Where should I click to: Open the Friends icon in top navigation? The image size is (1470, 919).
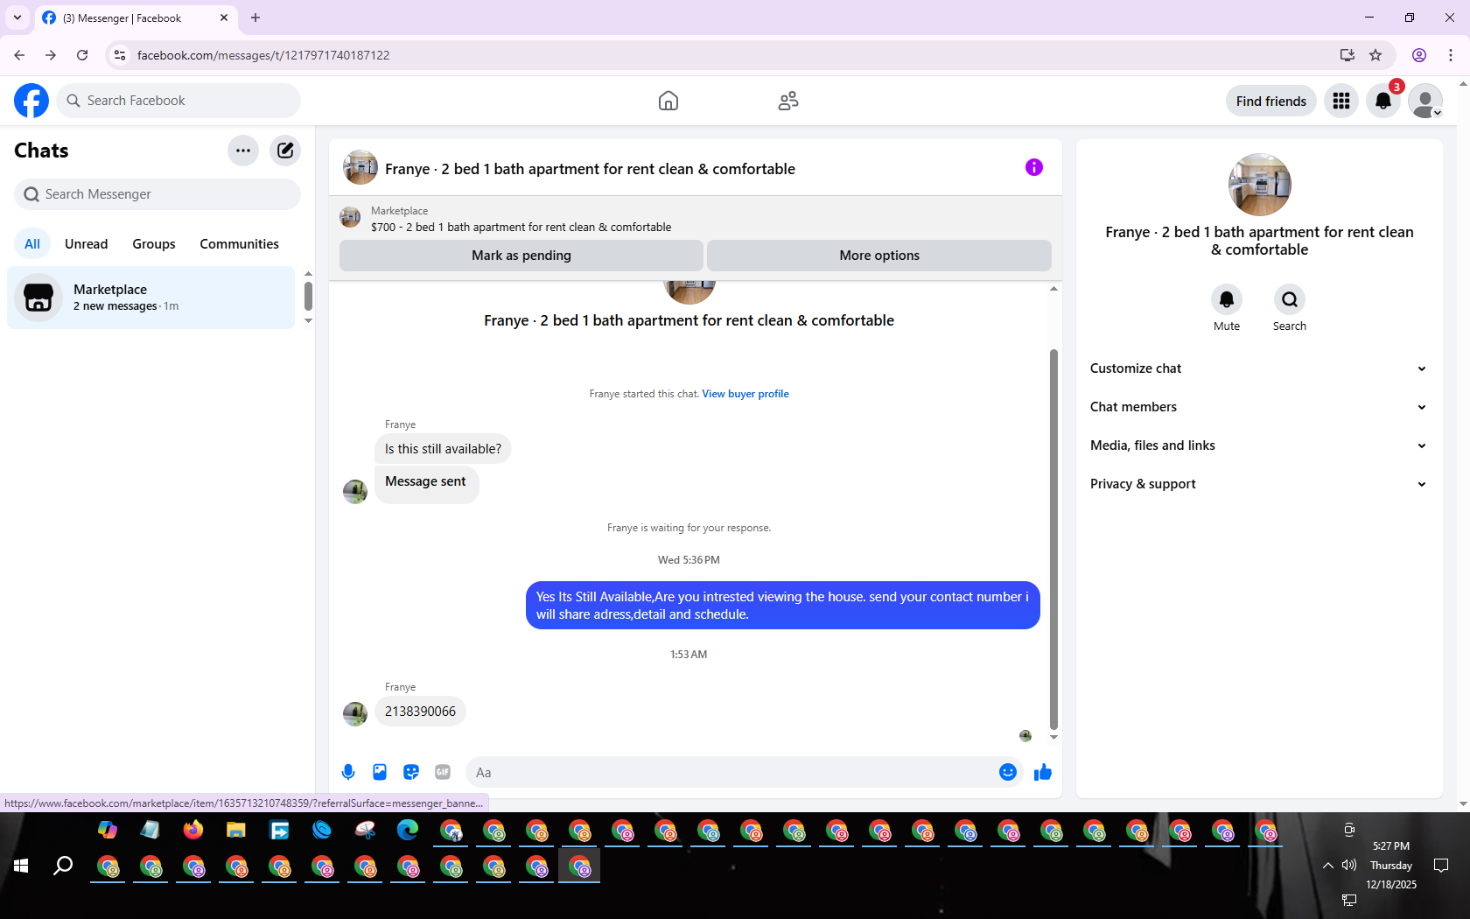[x=788, y=101]
